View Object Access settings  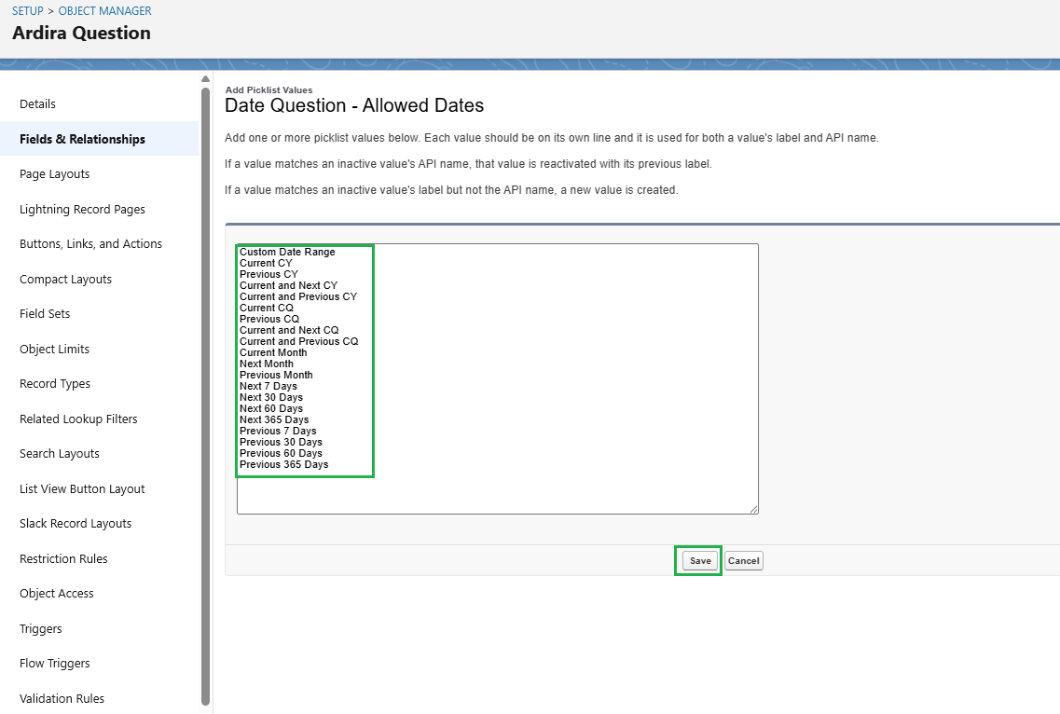click(57, 593)
